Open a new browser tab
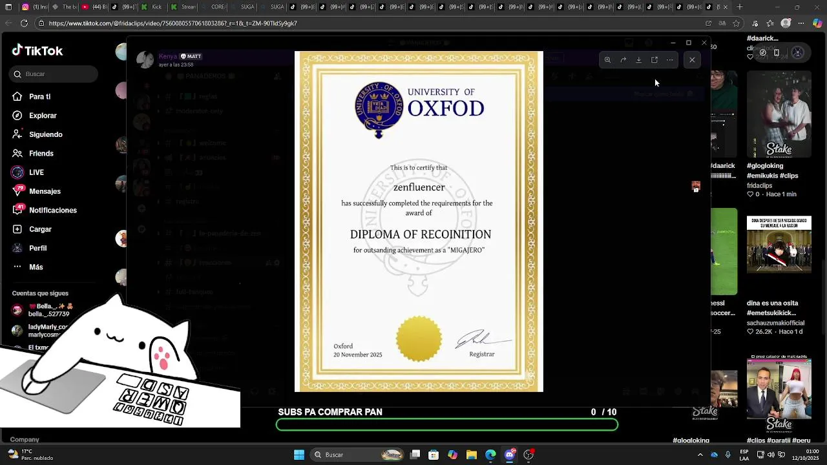This screenshot has height=465, width=827. 740,7
